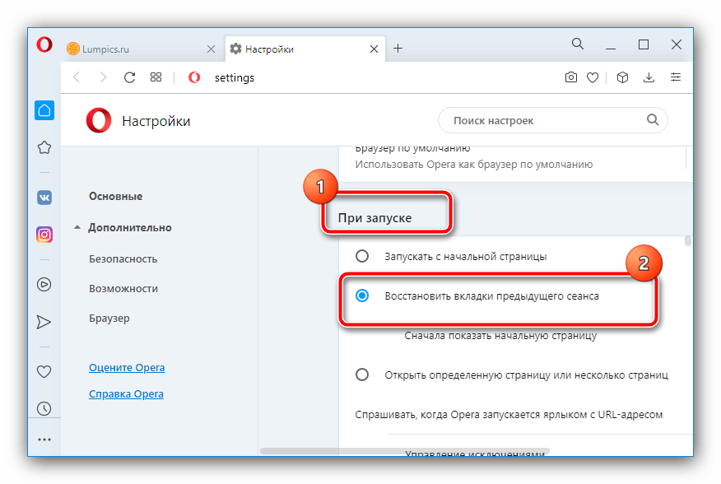721x484 pixels.
Task: Open Easy Setup sliders icon
Action: coord(676,77)
